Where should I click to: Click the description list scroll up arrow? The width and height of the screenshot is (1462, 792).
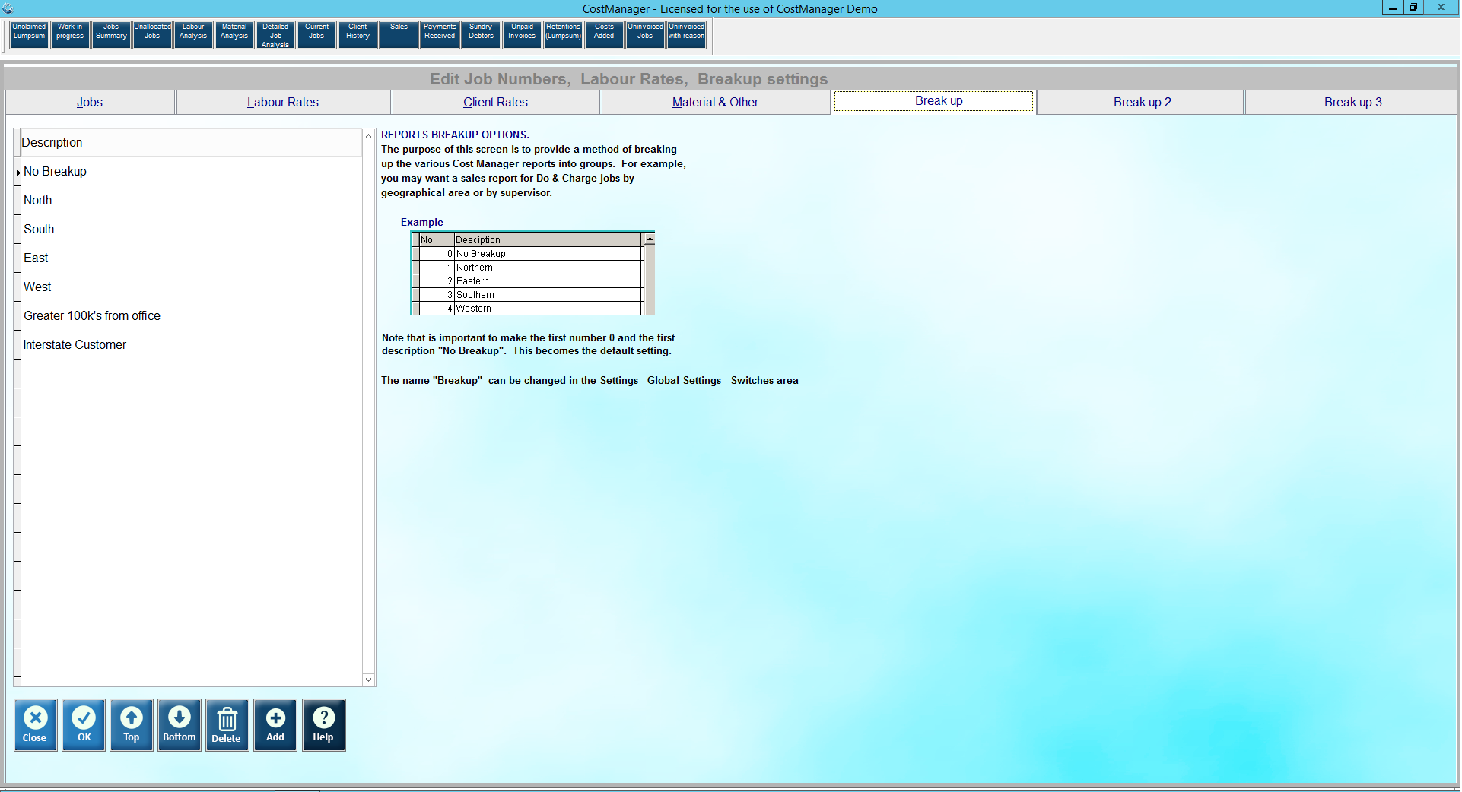pyautogui.click(x=369, y=135)
